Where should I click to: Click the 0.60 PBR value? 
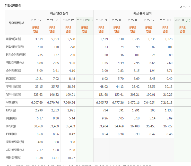40,134
